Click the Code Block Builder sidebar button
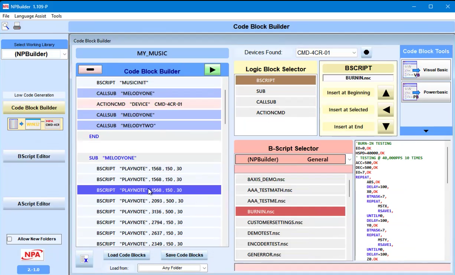455x275 pixels. [x=34, y=108]
